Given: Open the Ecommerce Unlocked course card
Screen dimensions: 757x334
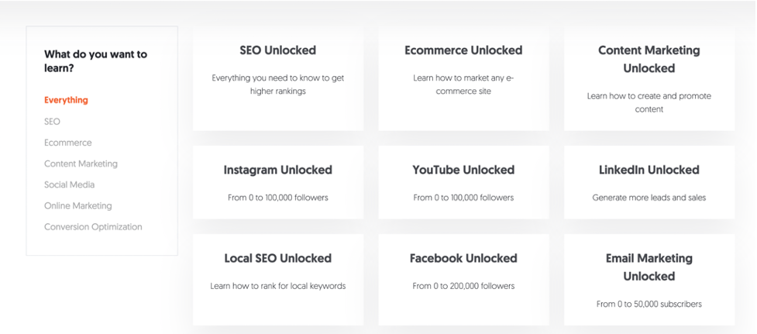Looking at the screenshot, I should (x=463, y=50).
